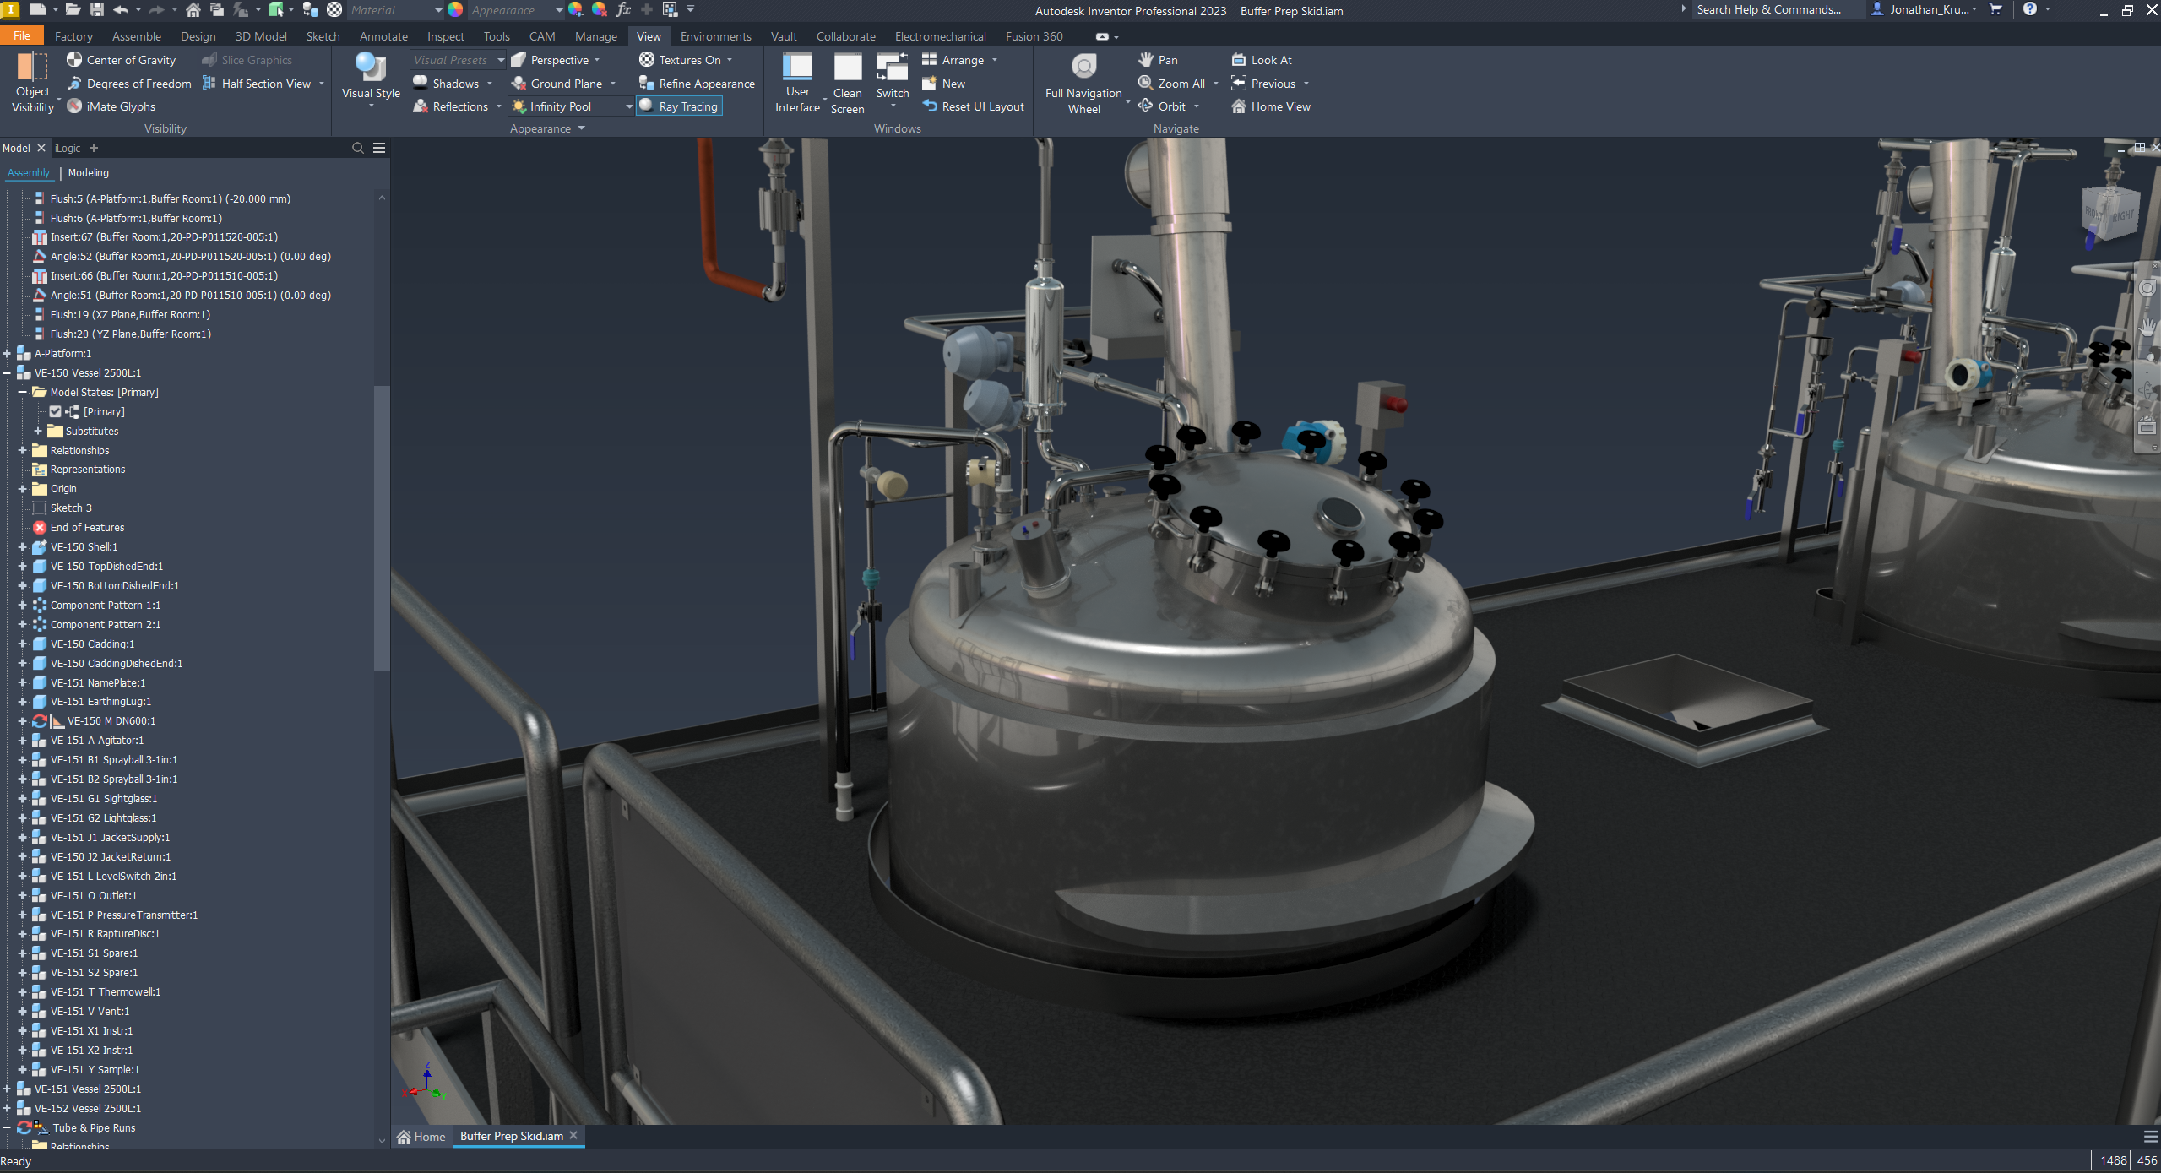This screenshot has width=2161, height=1173.
Task: Toggle Ray Tracing off
Action: (679, 106)
